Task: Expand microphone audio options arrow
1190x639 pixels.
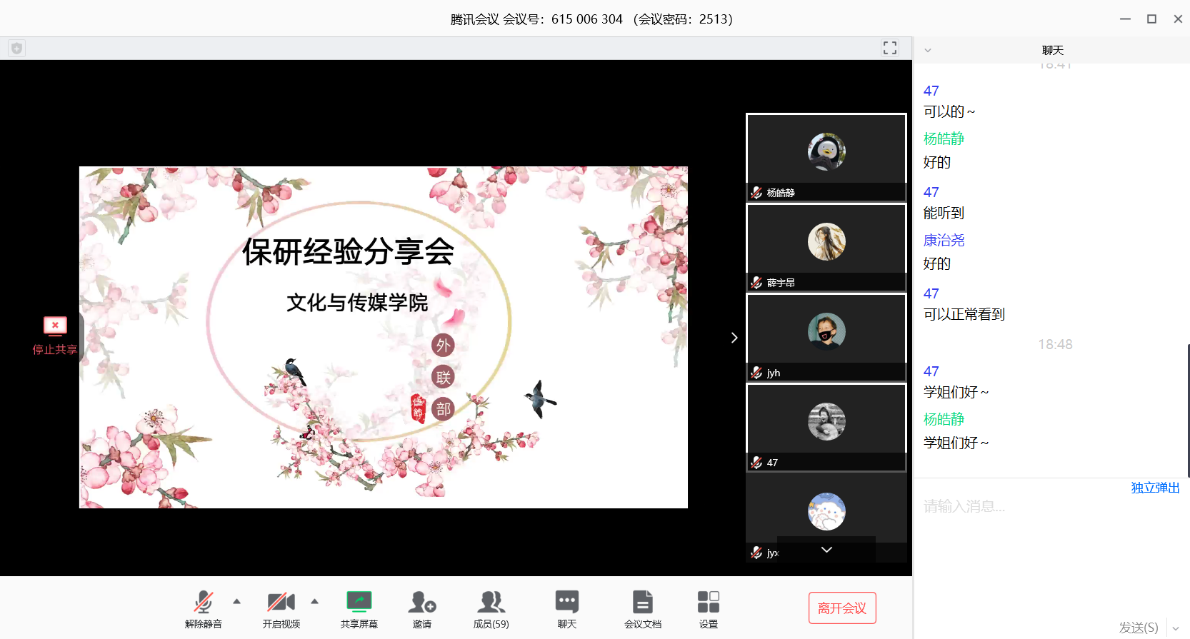Action: click(x=237, y=601)
